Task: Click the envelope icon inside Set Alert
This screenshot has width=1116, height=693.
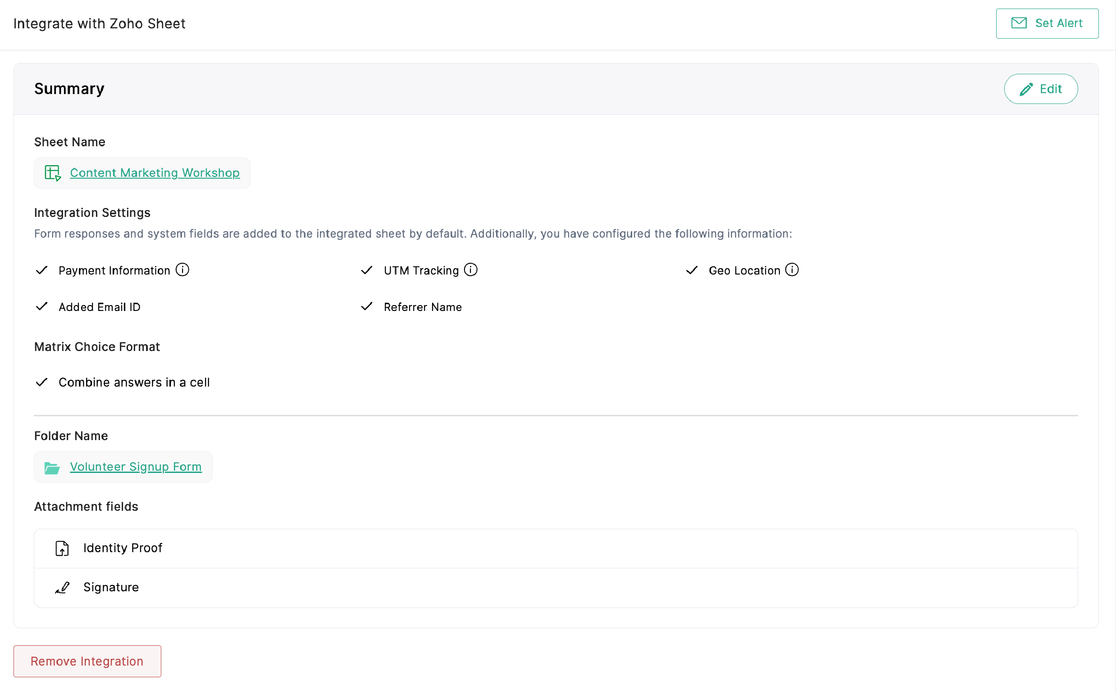Action: coord(1019,23)
